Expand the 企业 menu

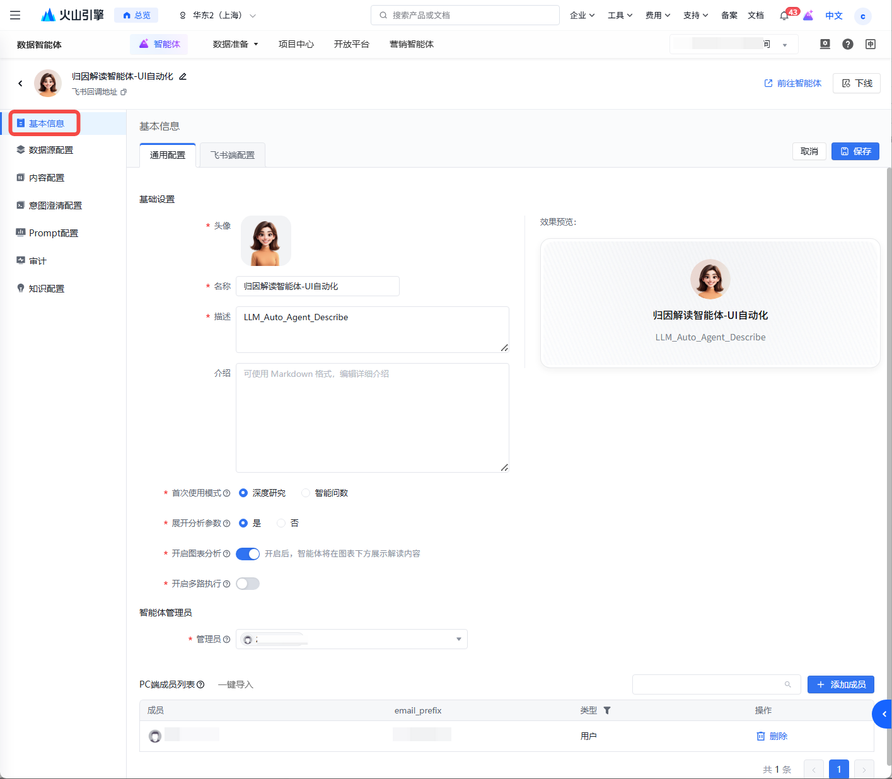pyautogui.click(x=582, y=15)
